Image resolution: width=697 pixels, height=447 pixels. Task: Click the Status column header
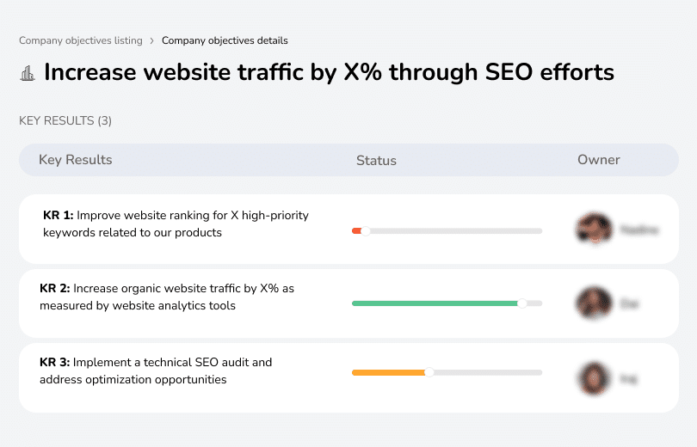tap(376, 161)
